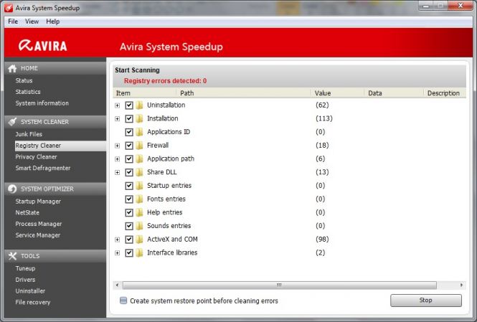Open System information in sidebar
477x322 pixels.
pos(42,103)
